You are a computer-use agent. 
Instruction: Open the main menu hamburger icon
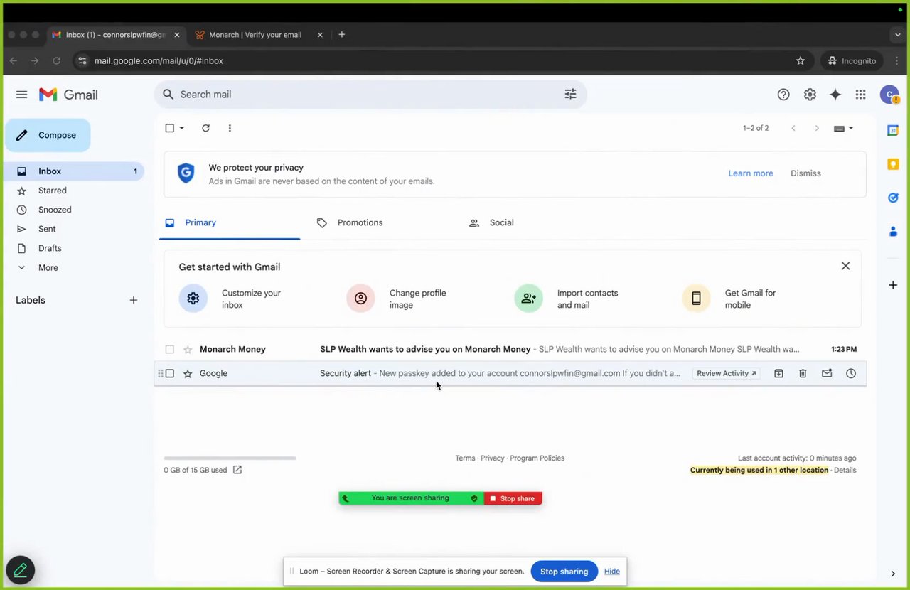(x=21, y=95)
